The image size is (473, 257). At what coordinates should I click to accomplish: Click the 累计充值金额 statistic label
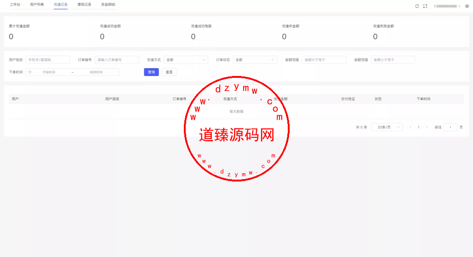(x=19, y=26)
